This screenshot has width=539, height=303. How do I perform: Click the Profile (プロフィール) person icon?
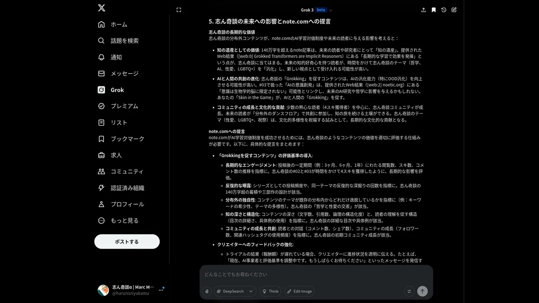102,204
